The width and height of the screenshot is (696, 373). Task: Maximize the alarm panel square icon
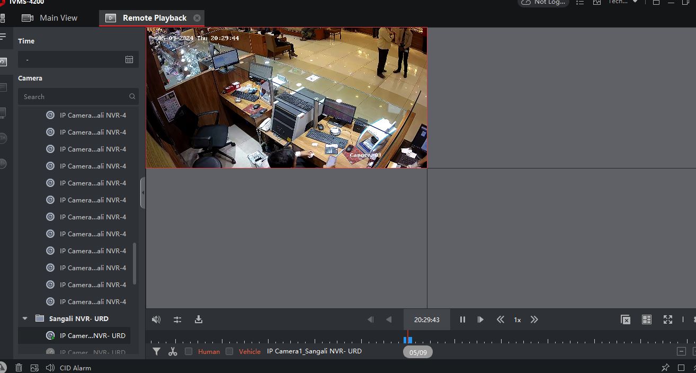click(x=681, y=368)
